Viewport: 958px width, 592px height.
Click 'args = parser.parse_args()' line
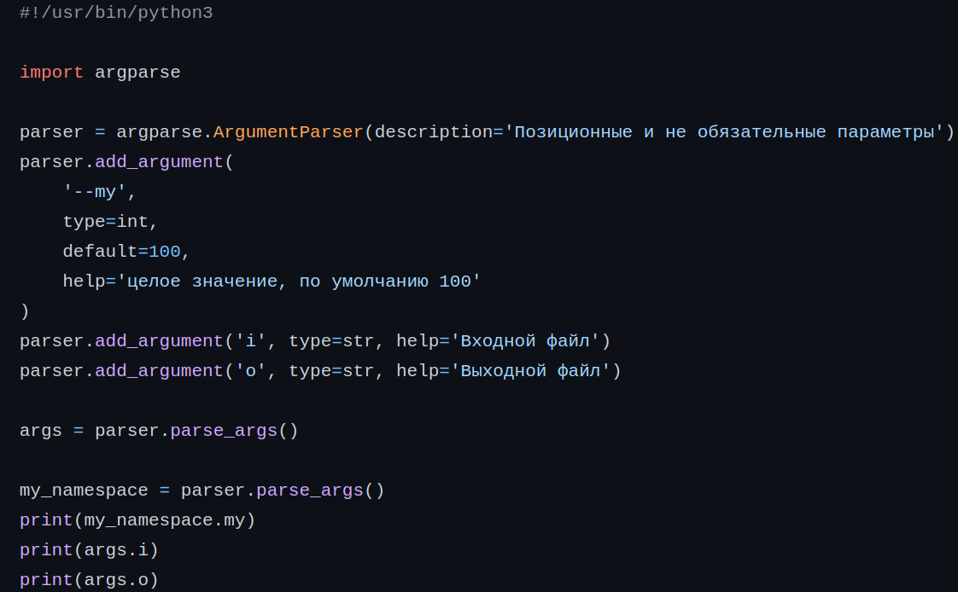coord(159,432)
